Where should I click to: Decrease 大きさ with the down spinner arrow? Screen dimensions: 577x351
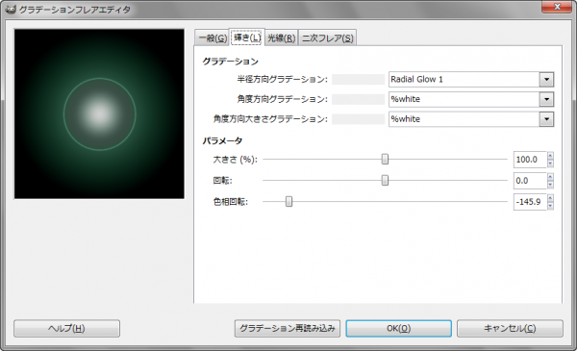(550, 163)
